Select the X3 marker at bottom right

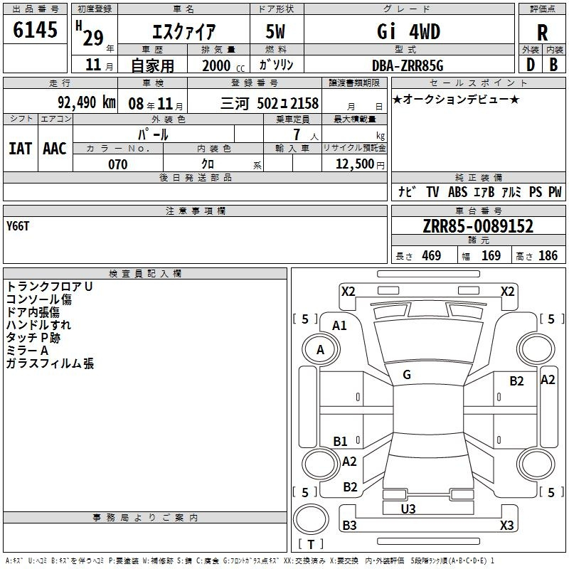click(x=506, y=526)
